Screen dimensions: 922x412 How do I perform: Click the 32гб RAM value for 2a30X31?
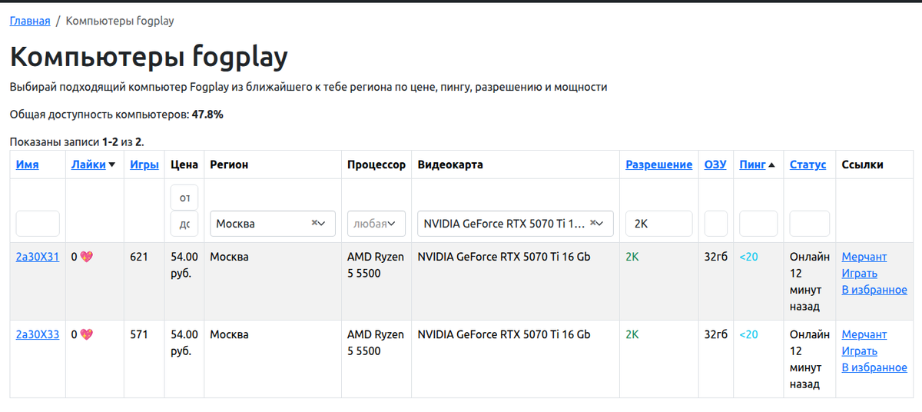716,257
